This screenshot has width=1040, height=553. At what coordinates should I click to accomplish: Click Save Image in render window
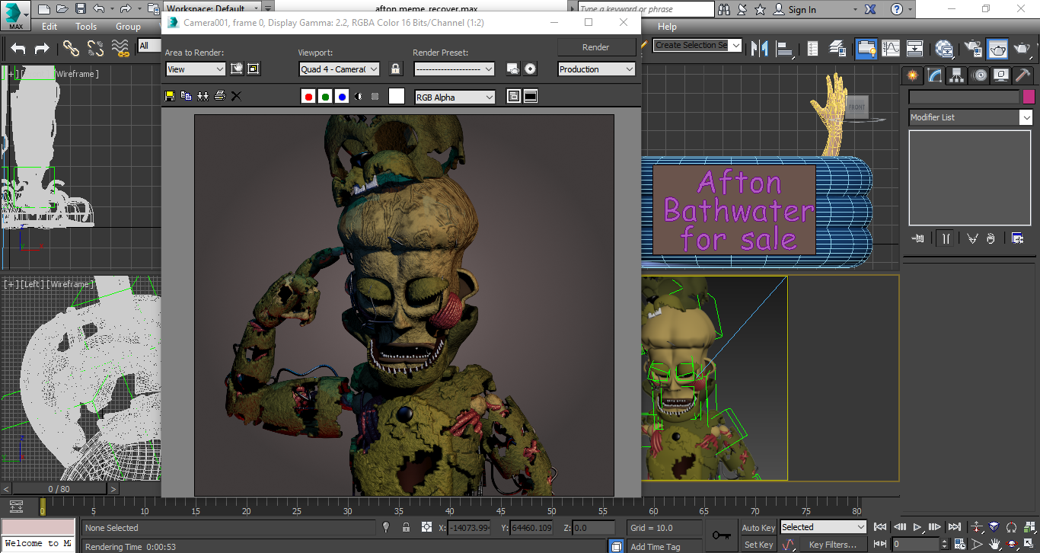170,96
